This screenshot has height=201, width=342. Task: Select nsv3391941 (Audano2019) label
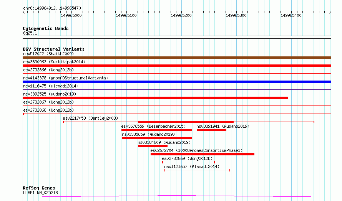[223, 126]
